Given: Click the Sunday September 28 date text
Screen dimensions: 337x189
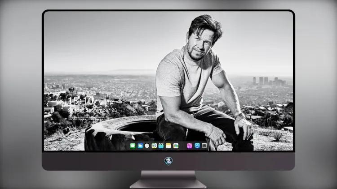Looking at the screenshot, I should 93,110.
